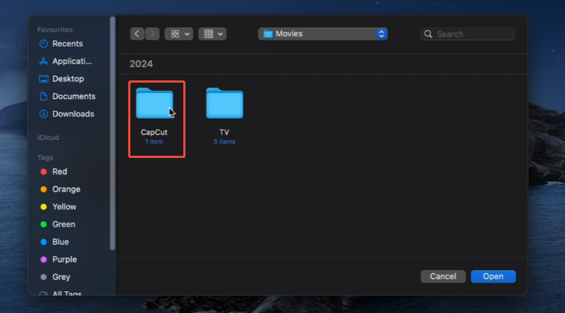Click the Applications sidebar icon
This screenshot has height=313, width=565.
43,62
